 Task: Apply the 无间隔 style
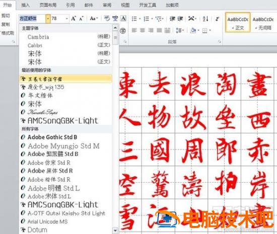(263, 23)
